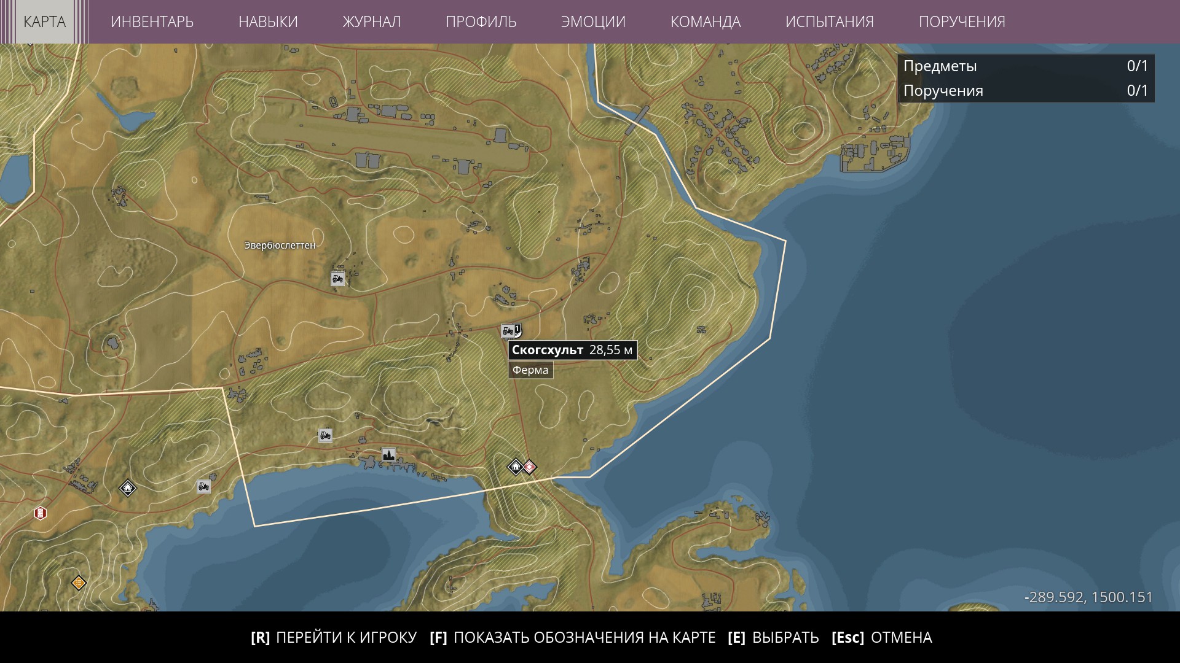Select the tractor farm icon near the western bay
This screenshot has height=663, width=1180.
[203, 487]
